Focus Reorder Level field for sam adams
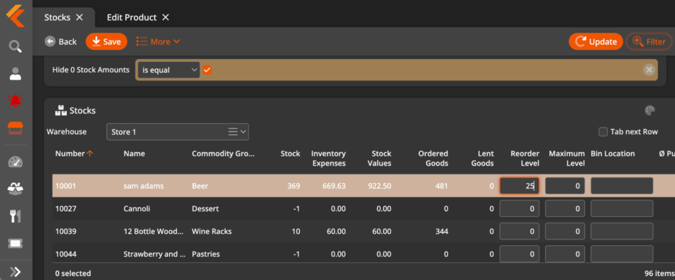The height and width of the screenshot is (280, 675). [519, 186]
